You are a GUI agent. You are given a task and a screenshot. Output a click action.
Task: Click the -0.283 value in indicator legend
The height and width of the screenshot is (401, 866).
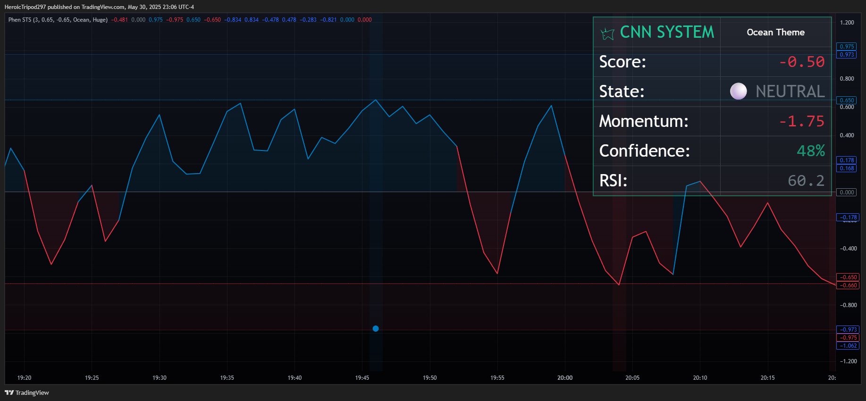(308, 20)
